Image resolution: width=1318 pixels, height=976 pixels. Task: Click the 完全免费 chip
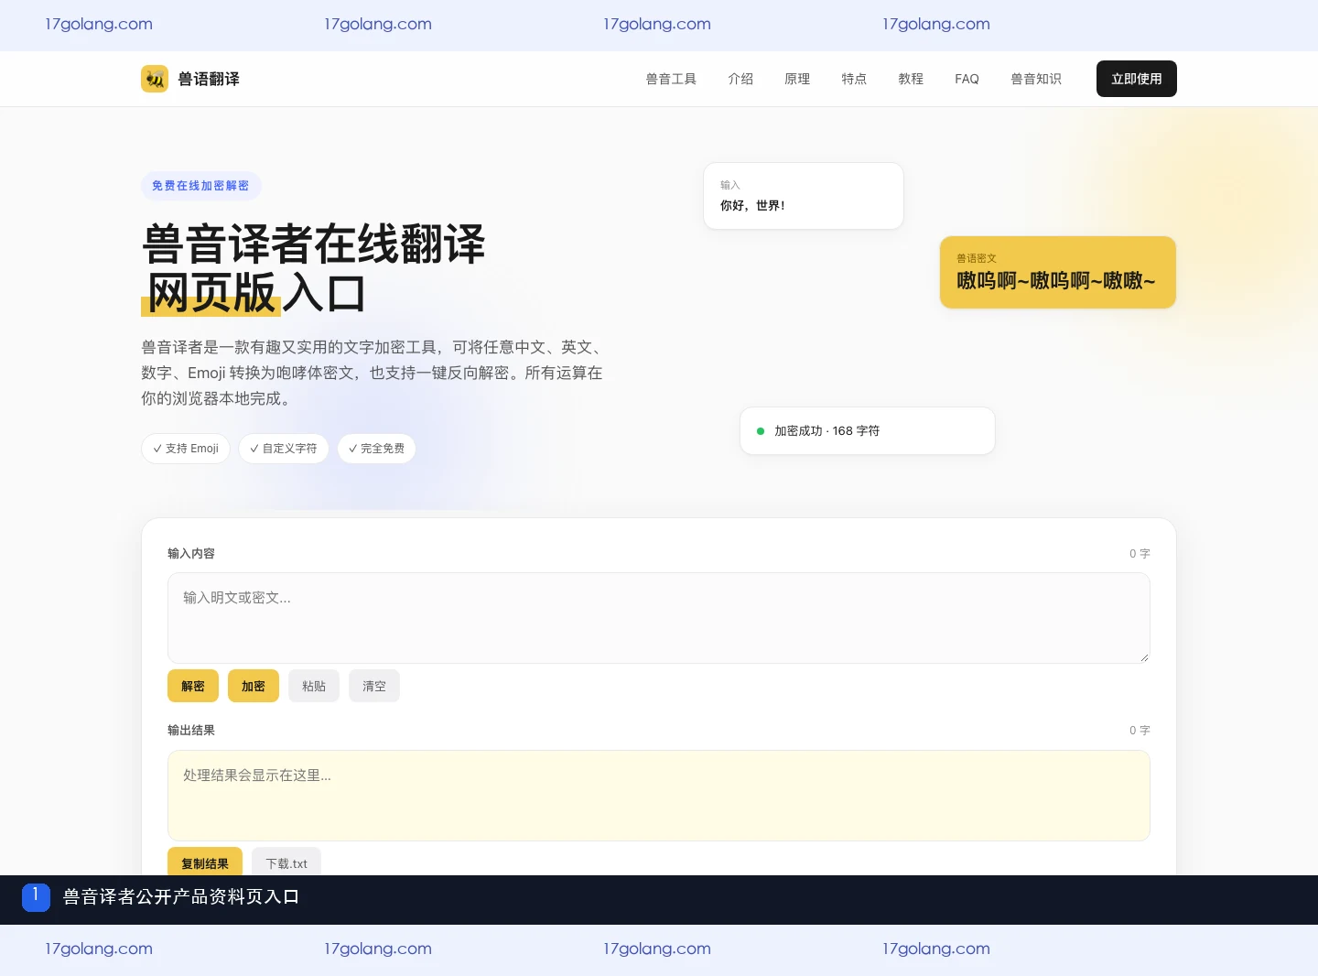pyautogui.click(x=377, y=449)
